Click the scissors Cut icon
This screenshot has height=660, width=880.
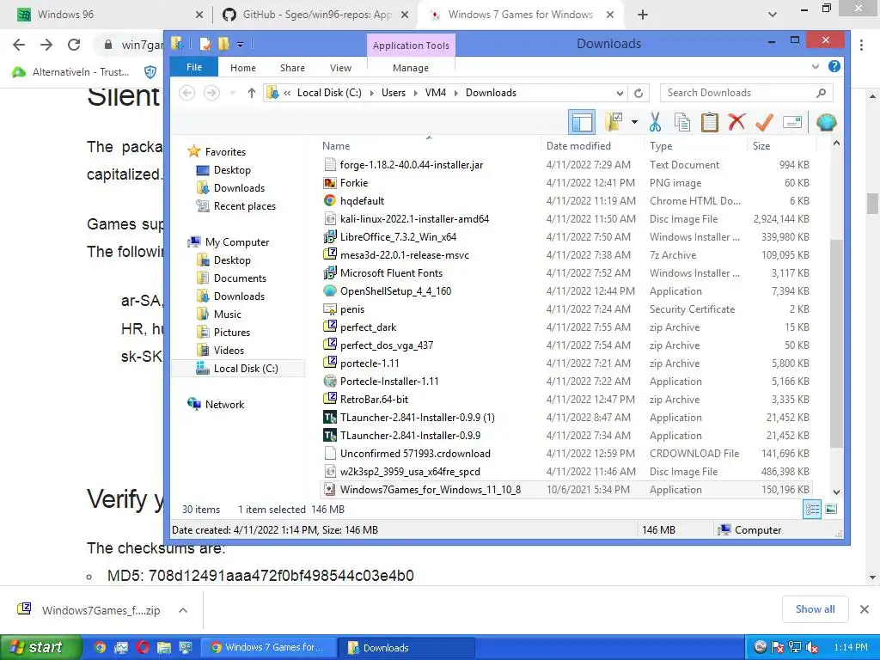pyautogui.click(x=654, y=122)
